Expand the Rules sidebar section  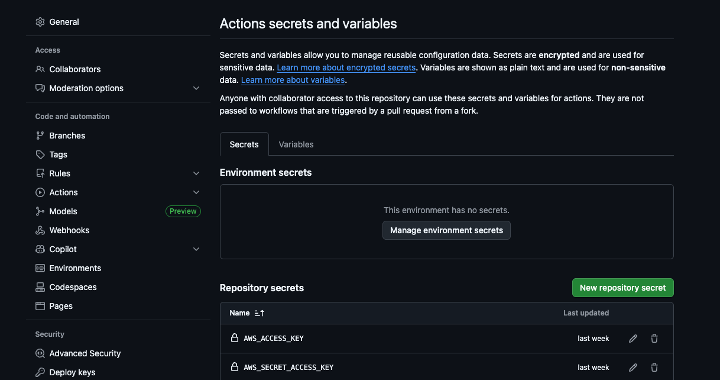(196, 173)
